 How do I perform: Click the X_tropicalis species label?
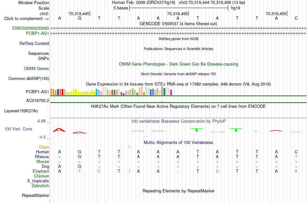point(38,181)
